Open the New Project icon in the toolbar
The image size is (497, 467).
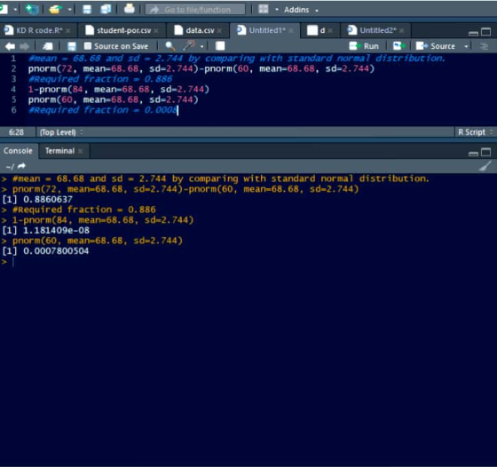(32, 9)
